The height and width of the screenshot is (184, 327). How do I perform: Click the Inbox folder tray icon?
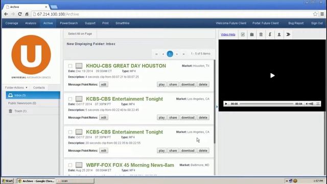tap(10, 96)
